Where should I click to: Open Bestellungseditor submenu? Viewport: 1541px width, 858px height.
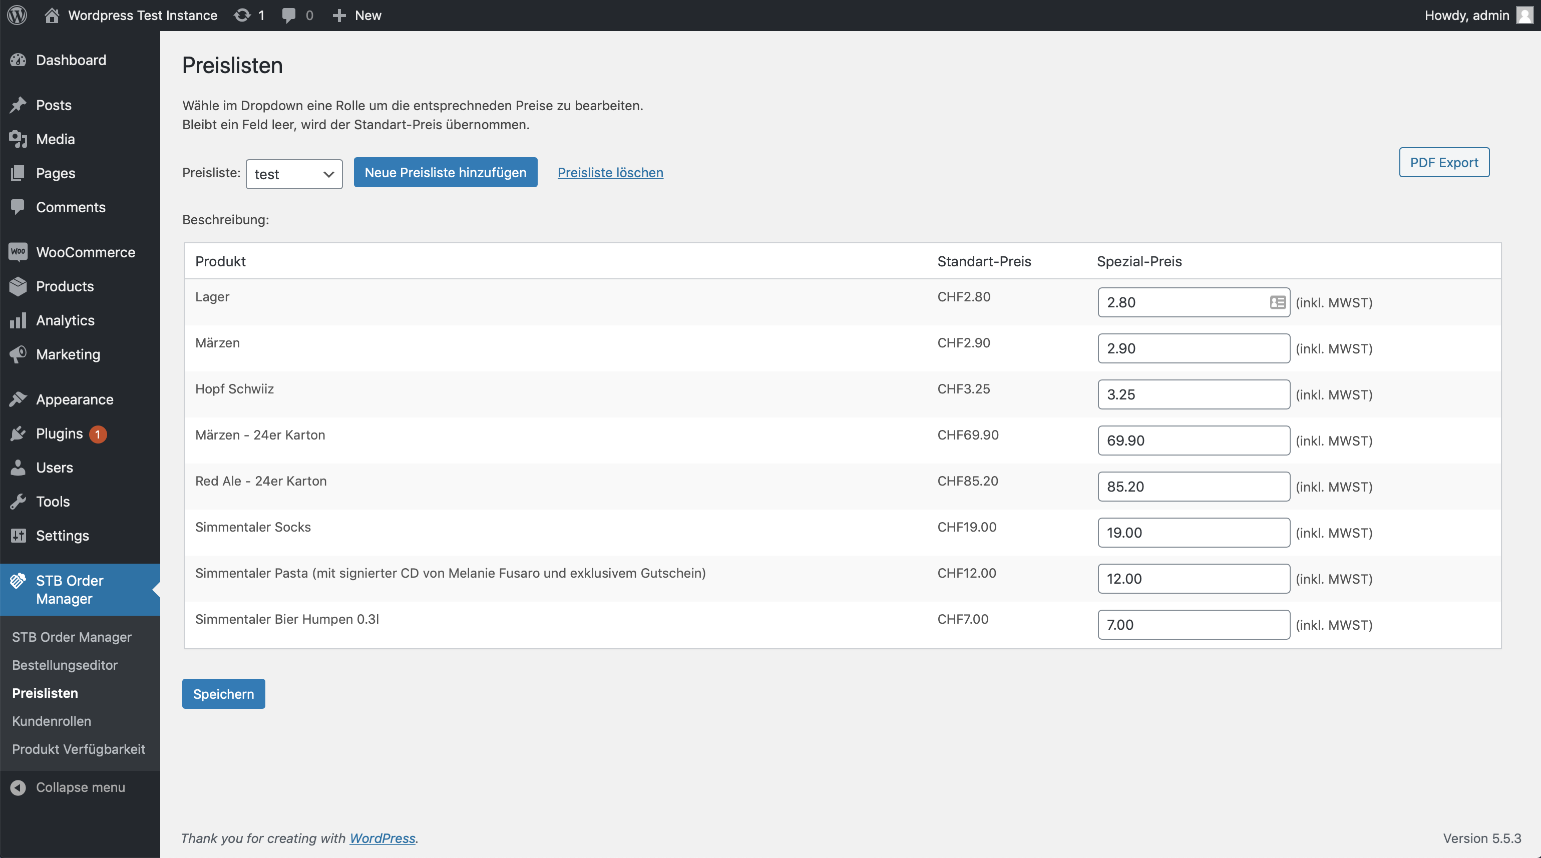65,665
